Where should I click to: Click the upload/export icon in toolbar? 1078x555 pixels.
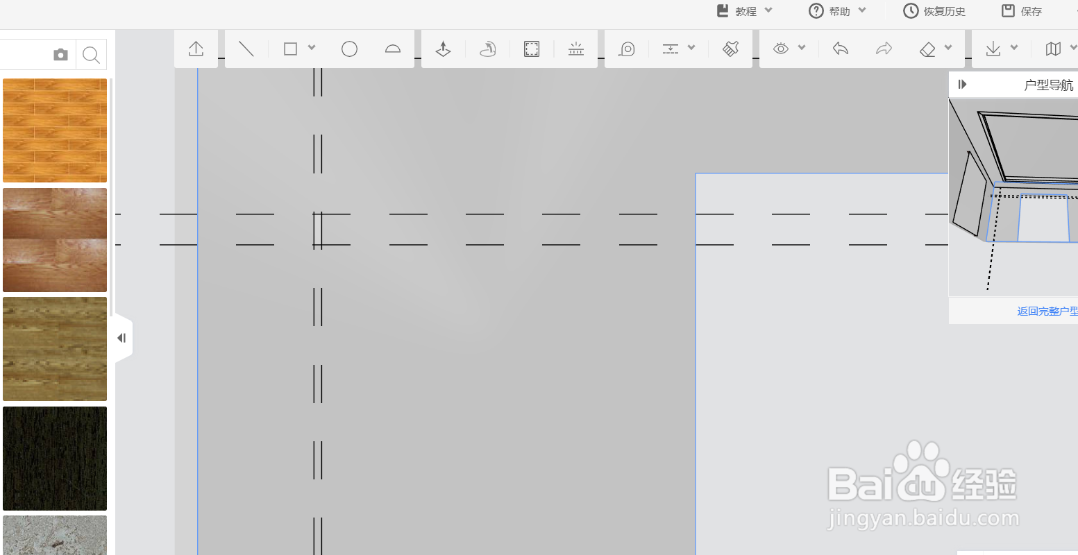[196, 49]
